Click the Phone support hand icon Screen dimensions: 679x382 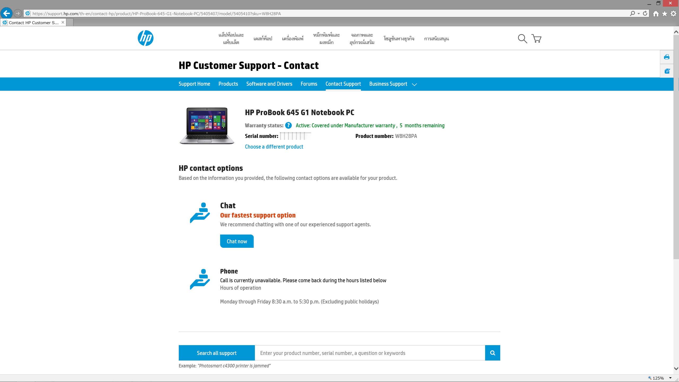point(200,279)
